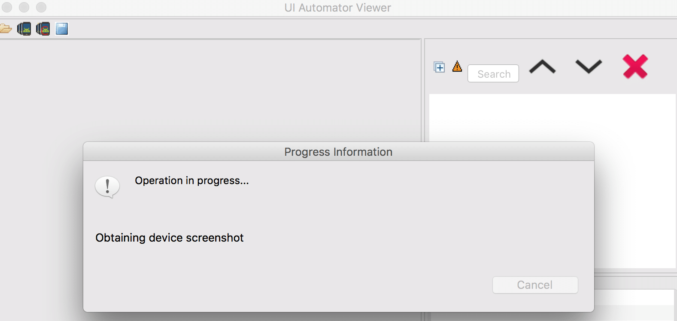
Task: Click the white hierarchy tree panel
Action: pos(552,116)
